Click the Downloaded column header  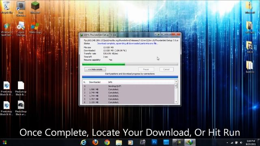tap(95, 82)
